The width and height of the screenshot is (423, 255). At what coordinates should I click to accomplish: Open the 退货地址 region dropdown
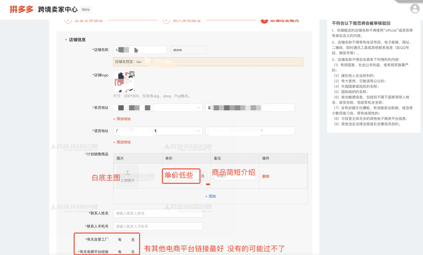point(157,131)
